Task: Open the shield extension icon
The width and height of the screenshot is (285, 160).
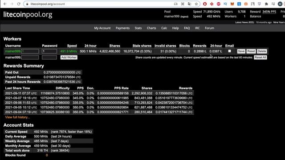Action: (x=259, y=4)
